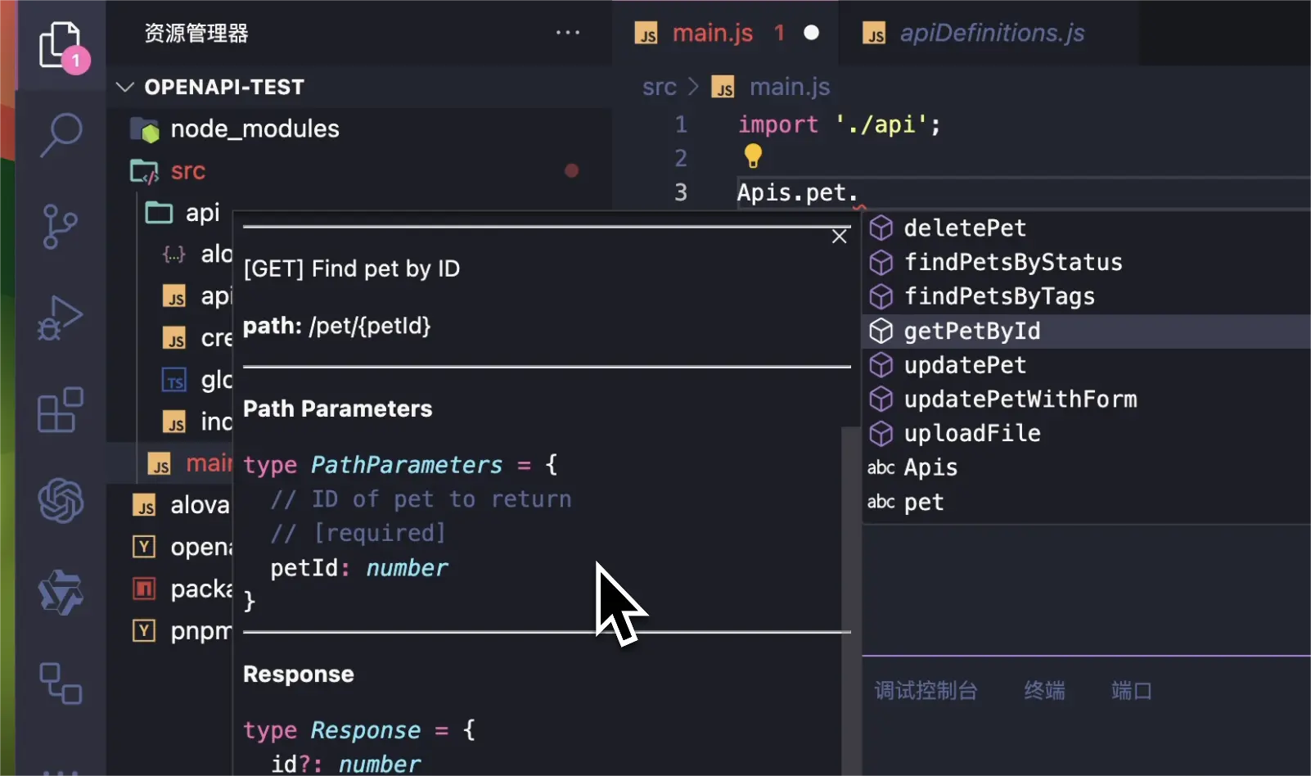Click the 资源管理器 panel title
Screen dimensions: 1311x776
pos(196,33)
